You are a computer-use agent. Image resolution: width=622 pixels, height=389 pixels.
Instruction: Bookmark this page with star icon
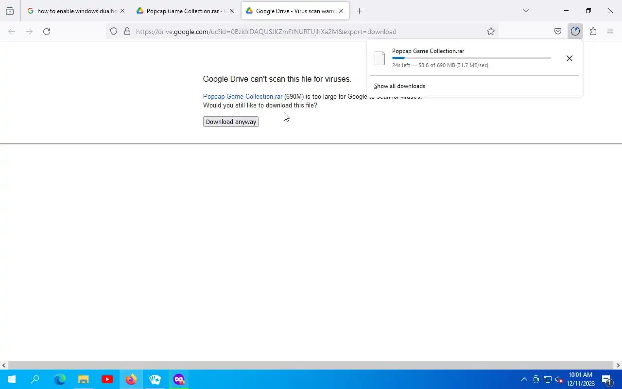(491, 32)
